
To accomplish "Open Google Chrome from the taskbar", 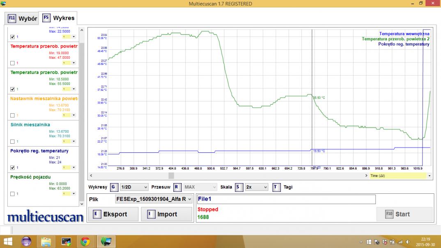I will pyautogui.click(x=85, y=241).
